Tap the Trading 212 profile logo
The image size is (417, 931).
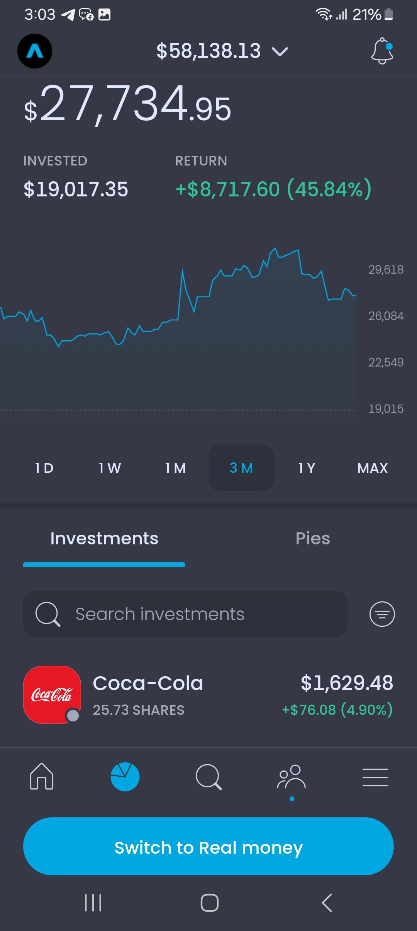pos(35,51)
